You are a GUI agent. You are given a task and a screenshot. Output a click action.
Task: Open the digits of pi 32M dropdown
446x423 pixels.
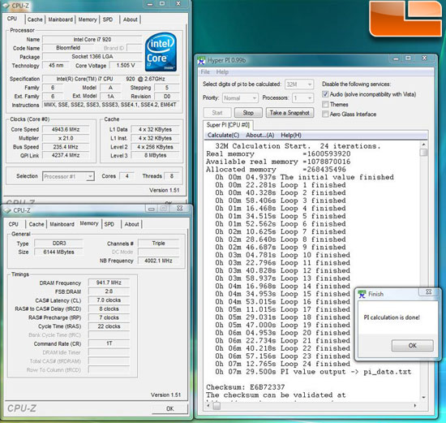point(299,84)
